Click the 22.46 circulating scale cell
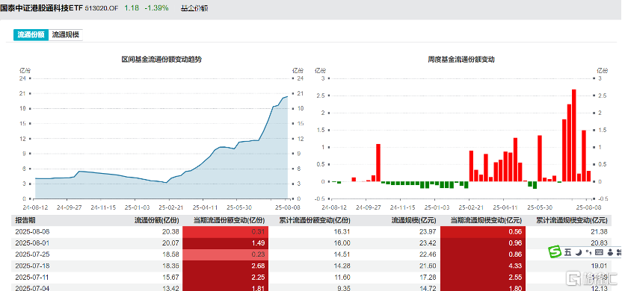This screenshot has width=622, height=291. tap(428, 254)
